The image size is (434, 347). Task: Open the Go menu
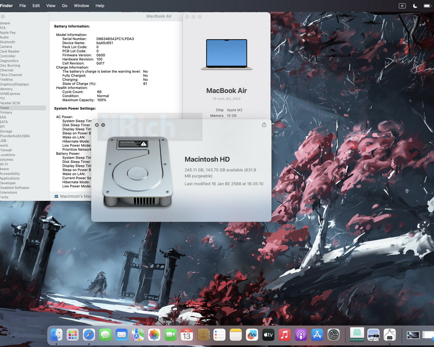click(x=65, y=6)
